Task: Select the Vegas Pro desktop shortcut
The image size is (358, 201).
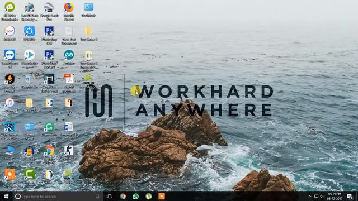Action: 49,83
